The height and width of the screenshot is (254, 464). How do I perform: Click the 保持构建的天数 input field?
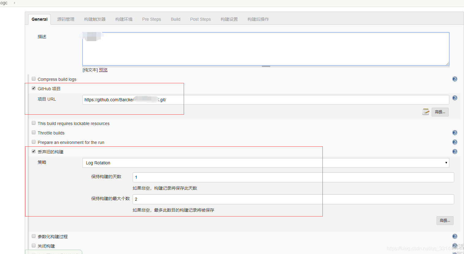click(293, 177)
